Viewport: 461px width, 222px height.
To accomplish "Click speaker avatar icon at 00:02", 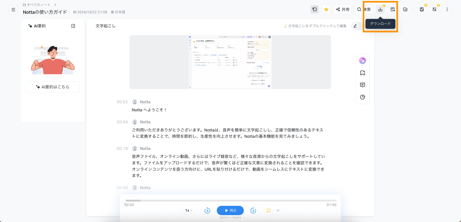I will [x=135, y=102].
